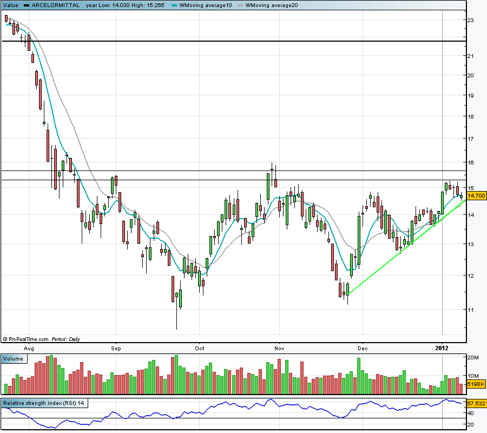Click the Period: Daily text
487x433 pixels.
point(66,339)
